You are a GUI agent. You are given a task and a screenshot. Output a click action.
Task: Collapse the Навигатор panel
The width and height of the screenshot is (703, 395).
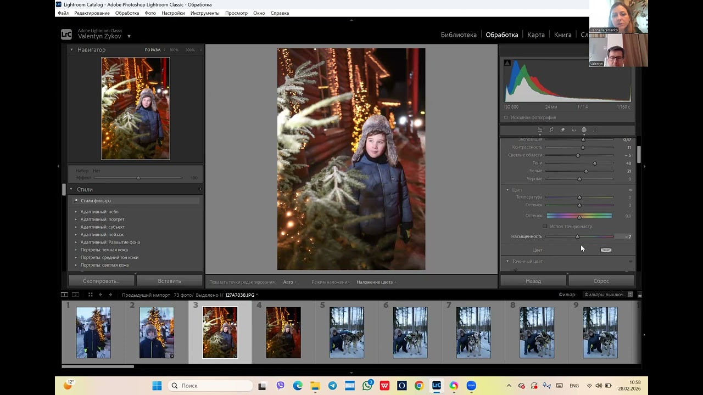(x=71, y=49)
